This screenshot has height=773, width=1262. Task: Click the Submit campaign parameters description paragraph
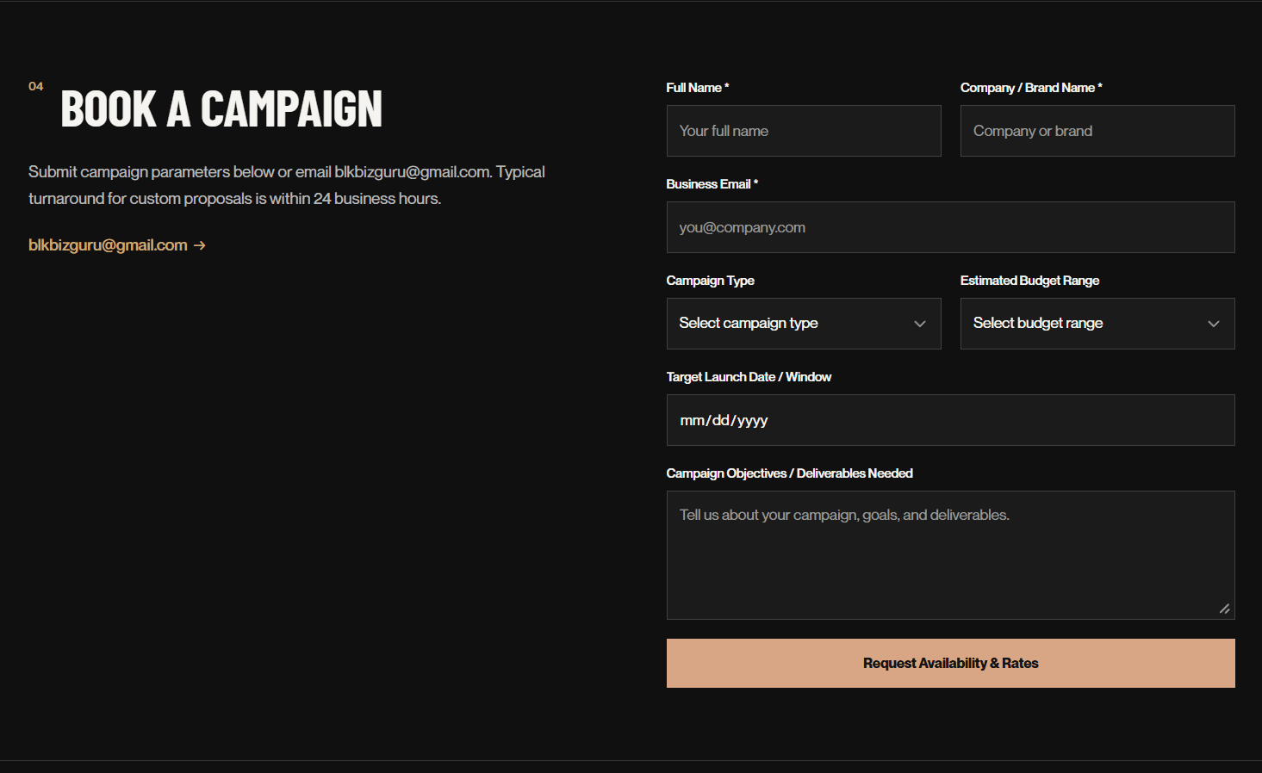click(x=287, y=185)
